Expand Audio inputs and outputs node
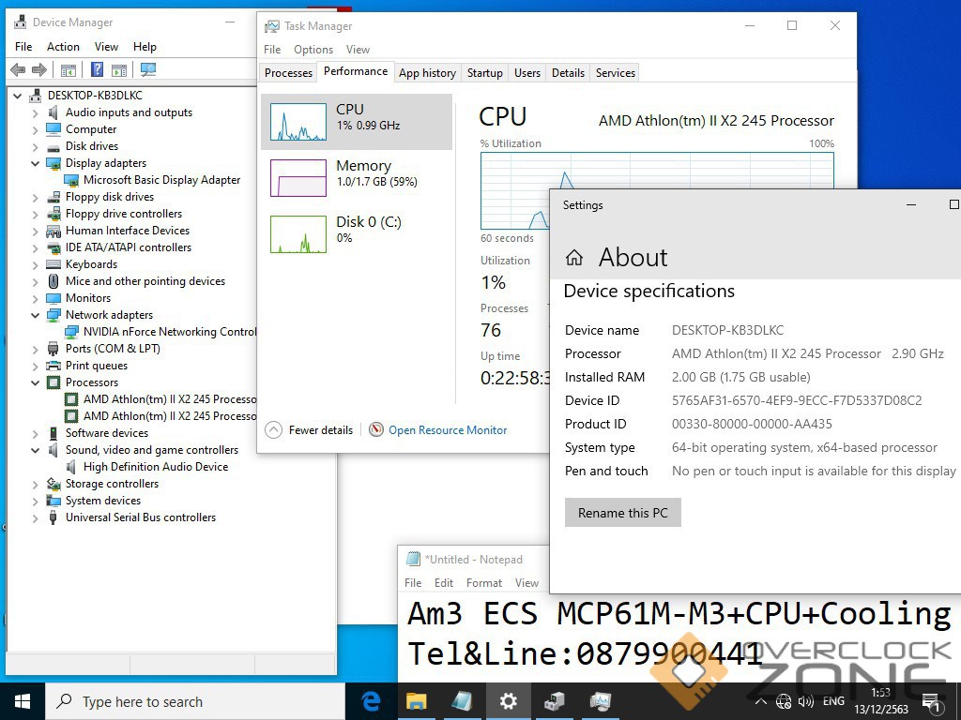The height and width of the screenshot is (720, 961). click(x=35, y=112)
